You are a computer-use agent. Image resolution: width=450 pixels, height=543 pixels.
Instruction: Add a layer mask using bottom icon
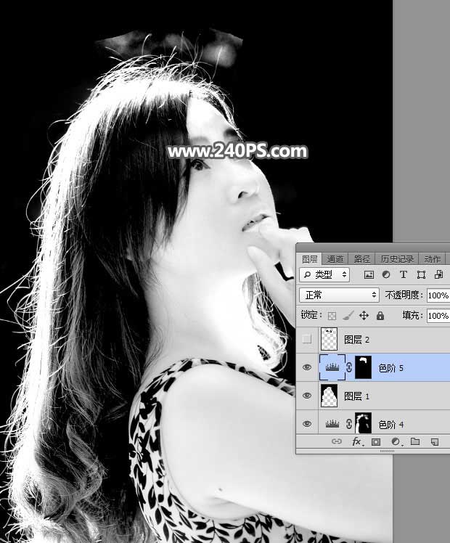tap(376, 441)
